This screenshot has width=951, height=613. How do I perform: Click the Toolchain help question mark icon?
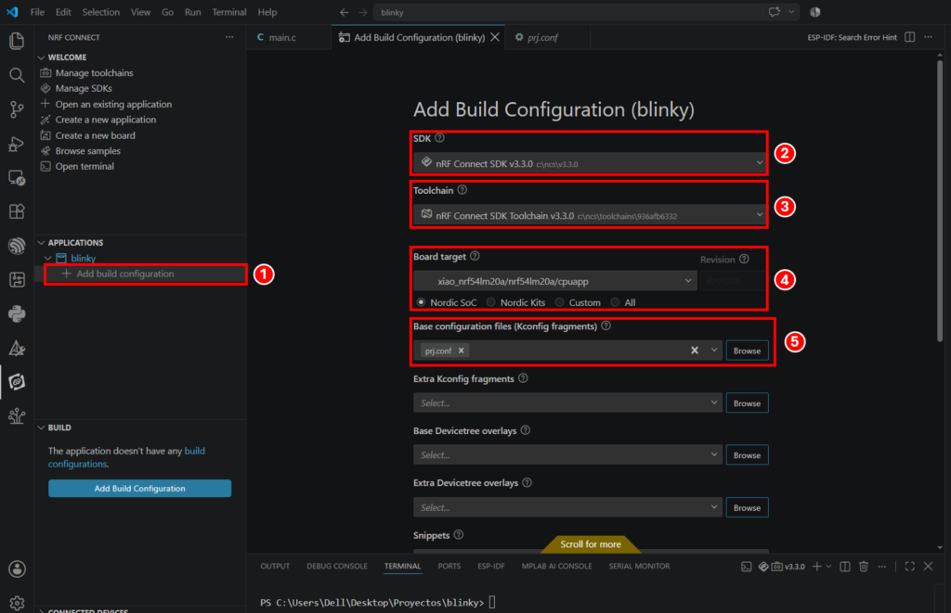pyautogui.click(x=462, y=190)
